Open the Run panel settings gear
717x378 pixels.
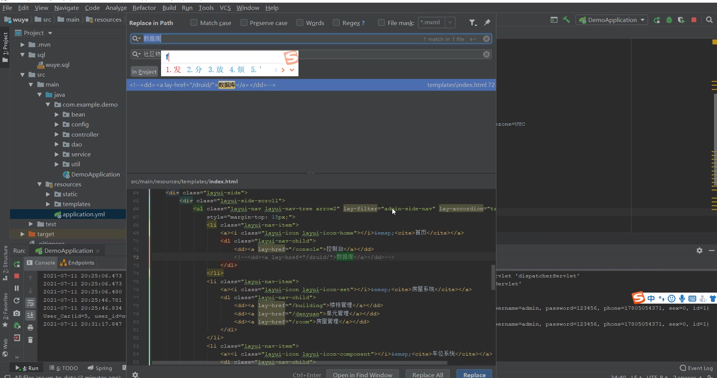click(699, 250)
